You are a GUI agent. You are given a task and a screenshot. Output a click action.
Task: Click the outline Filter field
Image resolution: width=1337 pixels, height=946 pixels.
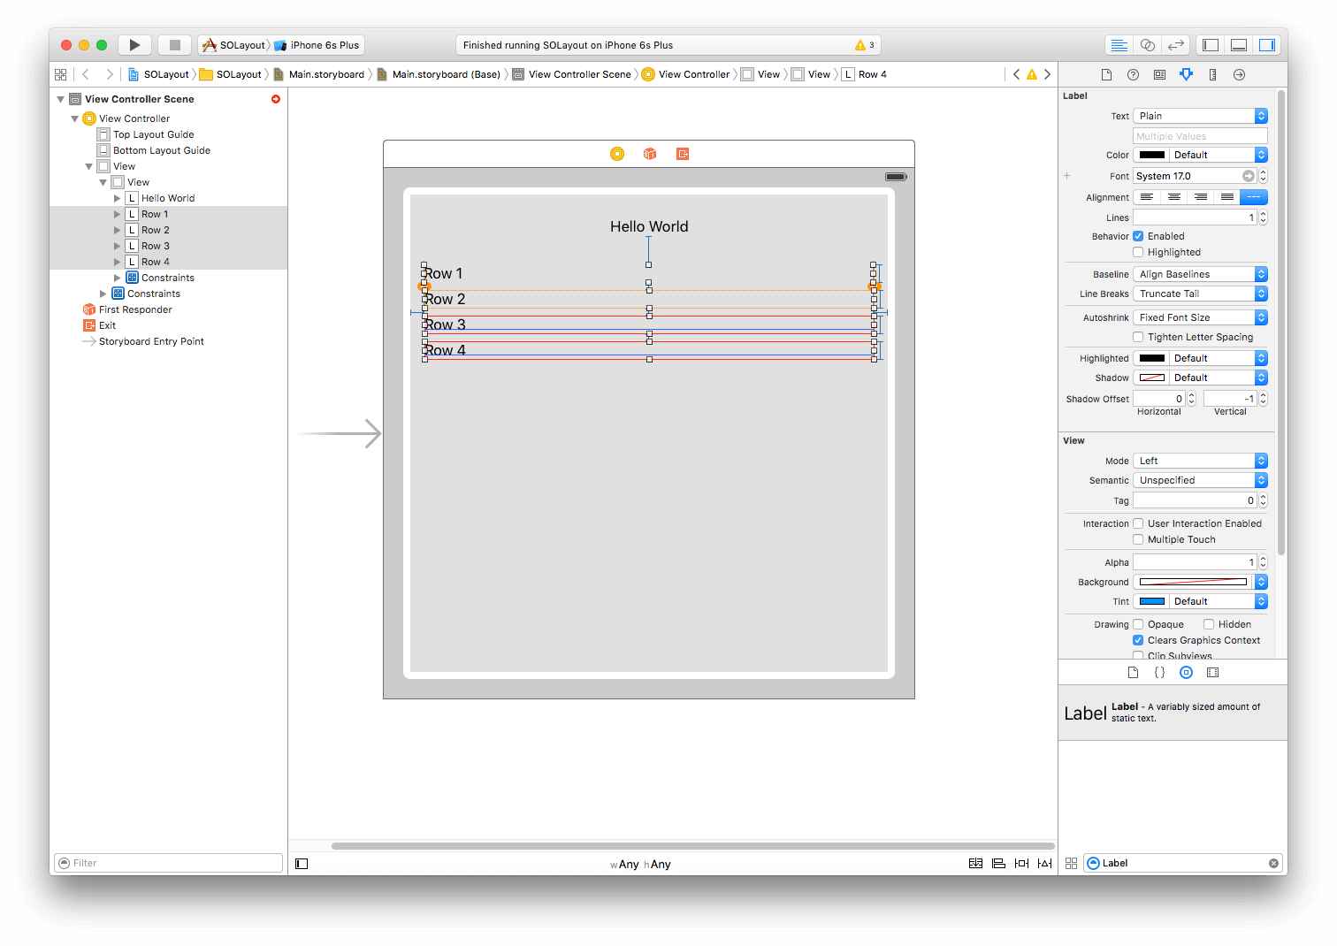point(169,863)
